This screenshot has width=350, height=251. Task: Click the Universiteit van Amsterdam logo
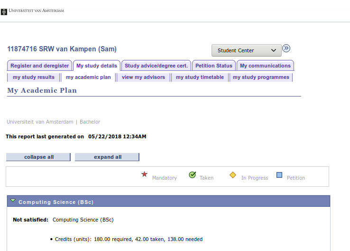[33, 10]
